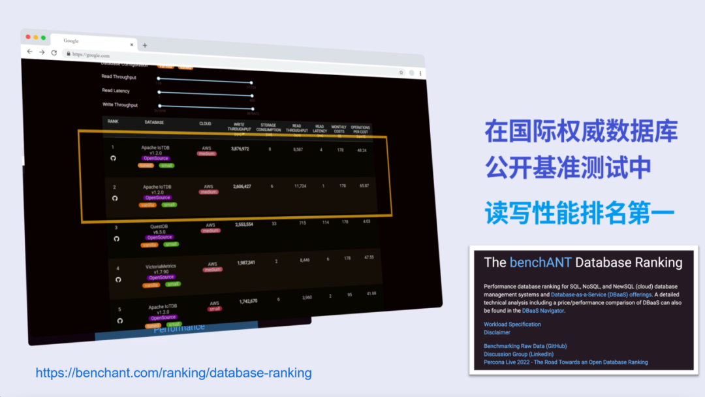Screen dimensions: 705x397
Task: Open the browser profile avatar icon
Action: tap(411, 73)
